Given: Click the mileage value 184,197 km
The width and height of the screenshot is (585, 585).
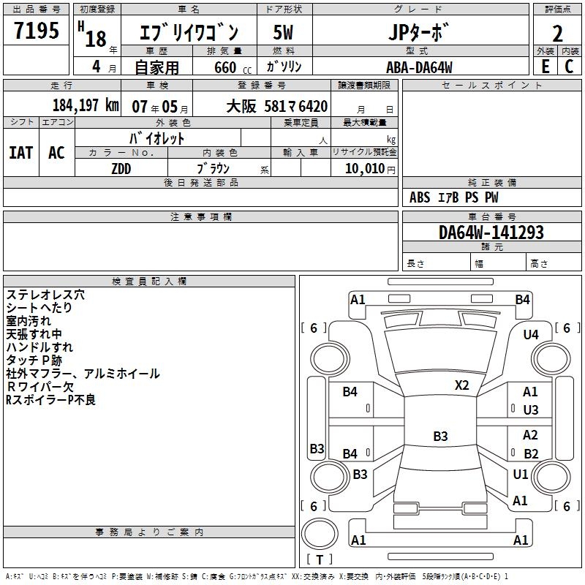Looking at the screenshot, I should click(86, 105).
